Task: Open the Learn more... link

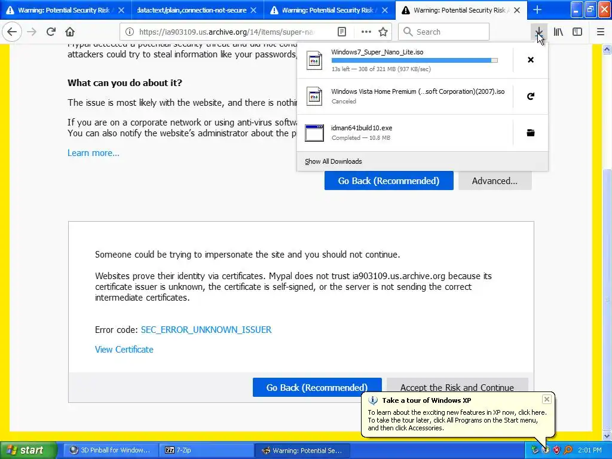Action: pos(93,152)
